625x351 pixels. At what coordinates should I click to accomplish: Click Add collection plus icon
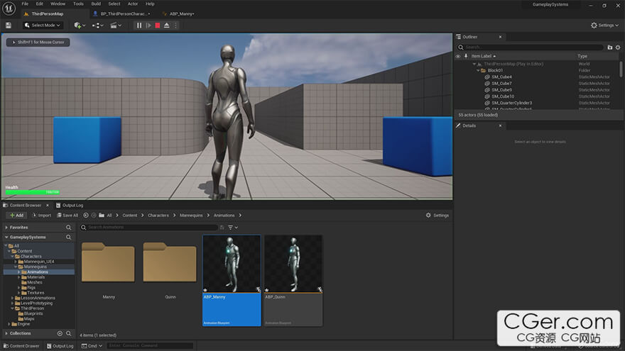(x=59, y=333)
